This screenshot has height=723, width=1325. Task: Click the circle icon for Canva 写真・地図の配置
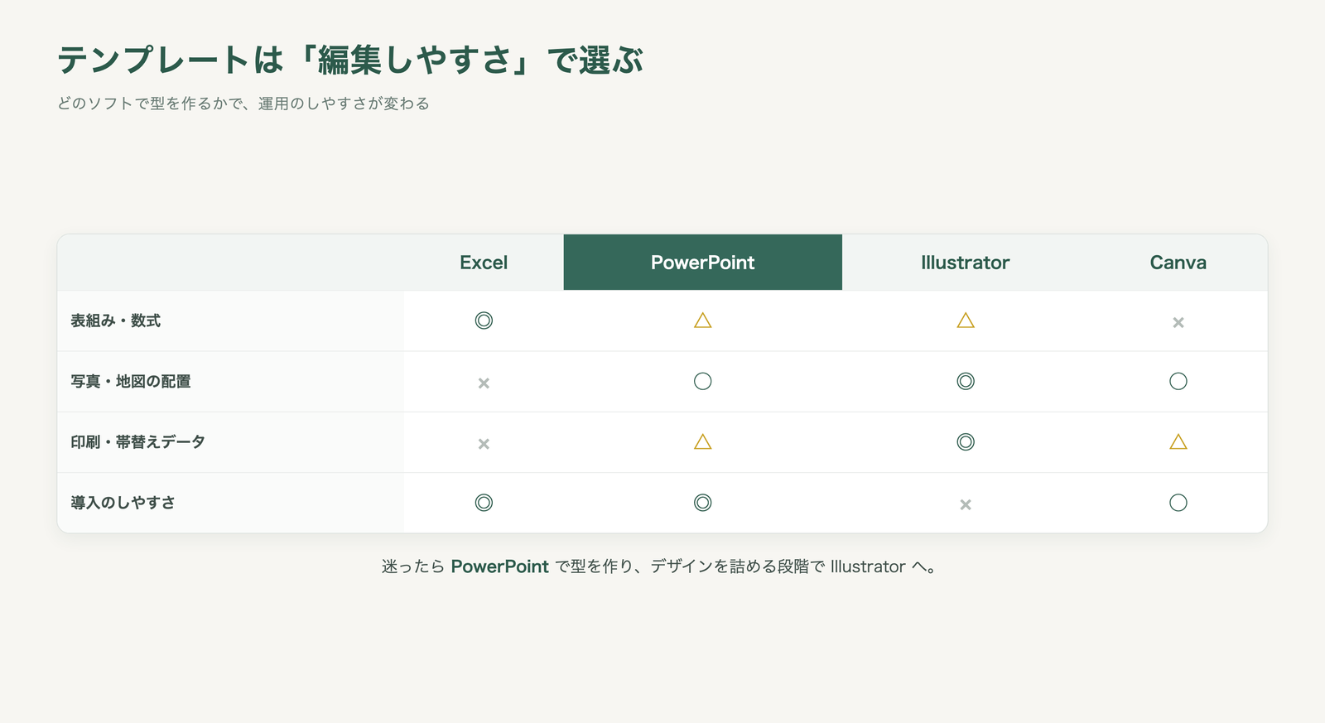tap(1178, 381)
